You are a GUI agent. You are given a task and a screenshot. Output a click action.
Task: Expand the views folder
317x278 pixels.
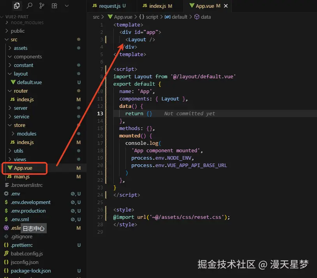(x=20, y=159)
